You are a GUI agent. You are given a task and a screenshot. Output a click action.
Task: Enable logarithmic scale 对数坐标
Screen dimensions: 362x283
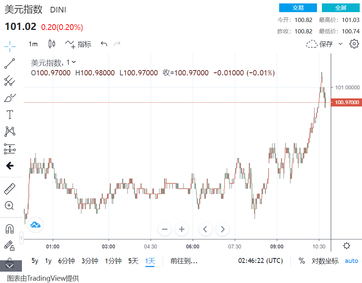(x=325, y=261)
